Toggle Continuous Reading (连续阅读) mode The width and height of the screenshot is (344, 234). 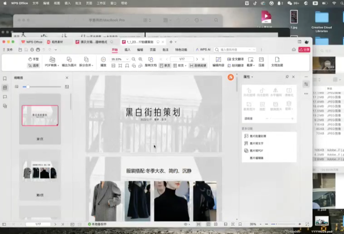pyautogui.click(x=198, y=65)
